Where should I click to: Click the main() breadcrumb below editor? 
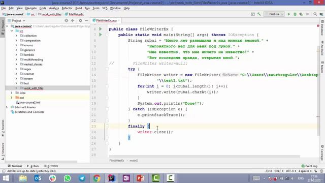coord(134,161)
